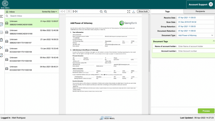Go to last page of document
This screenshot has height=121, width=215.
(76, 11)
